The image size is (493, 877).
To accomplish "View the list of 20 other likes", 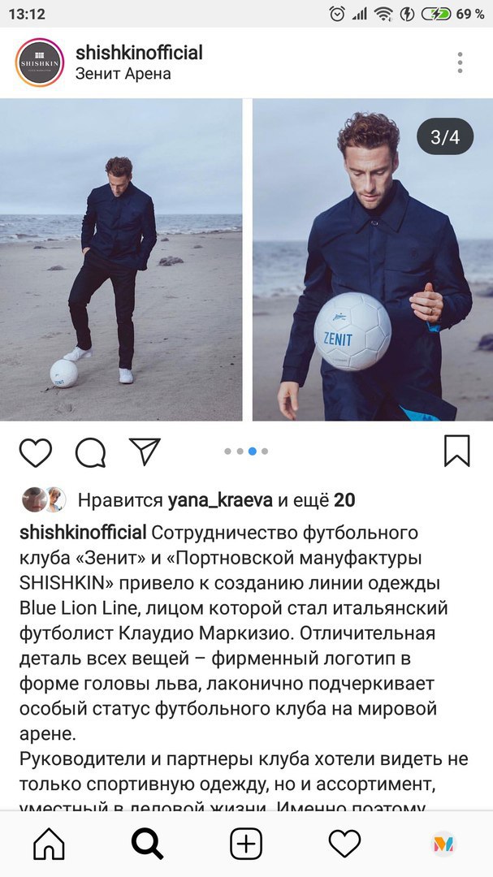I will click(x=316, y=500).
